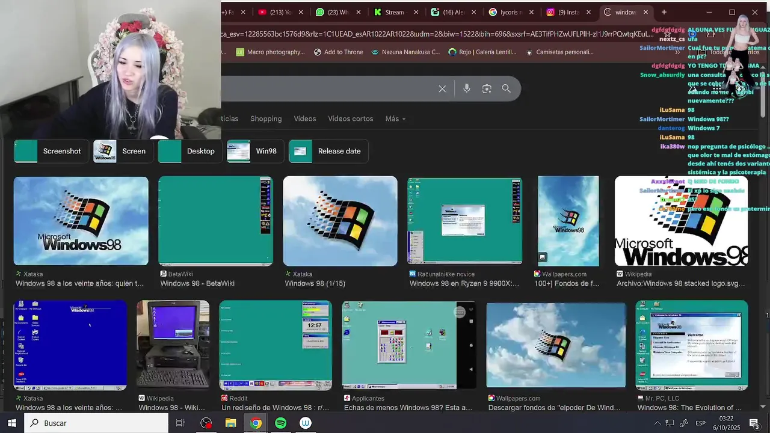Open Wikipedia stacked logo thumbnail

tap(681, 221)
